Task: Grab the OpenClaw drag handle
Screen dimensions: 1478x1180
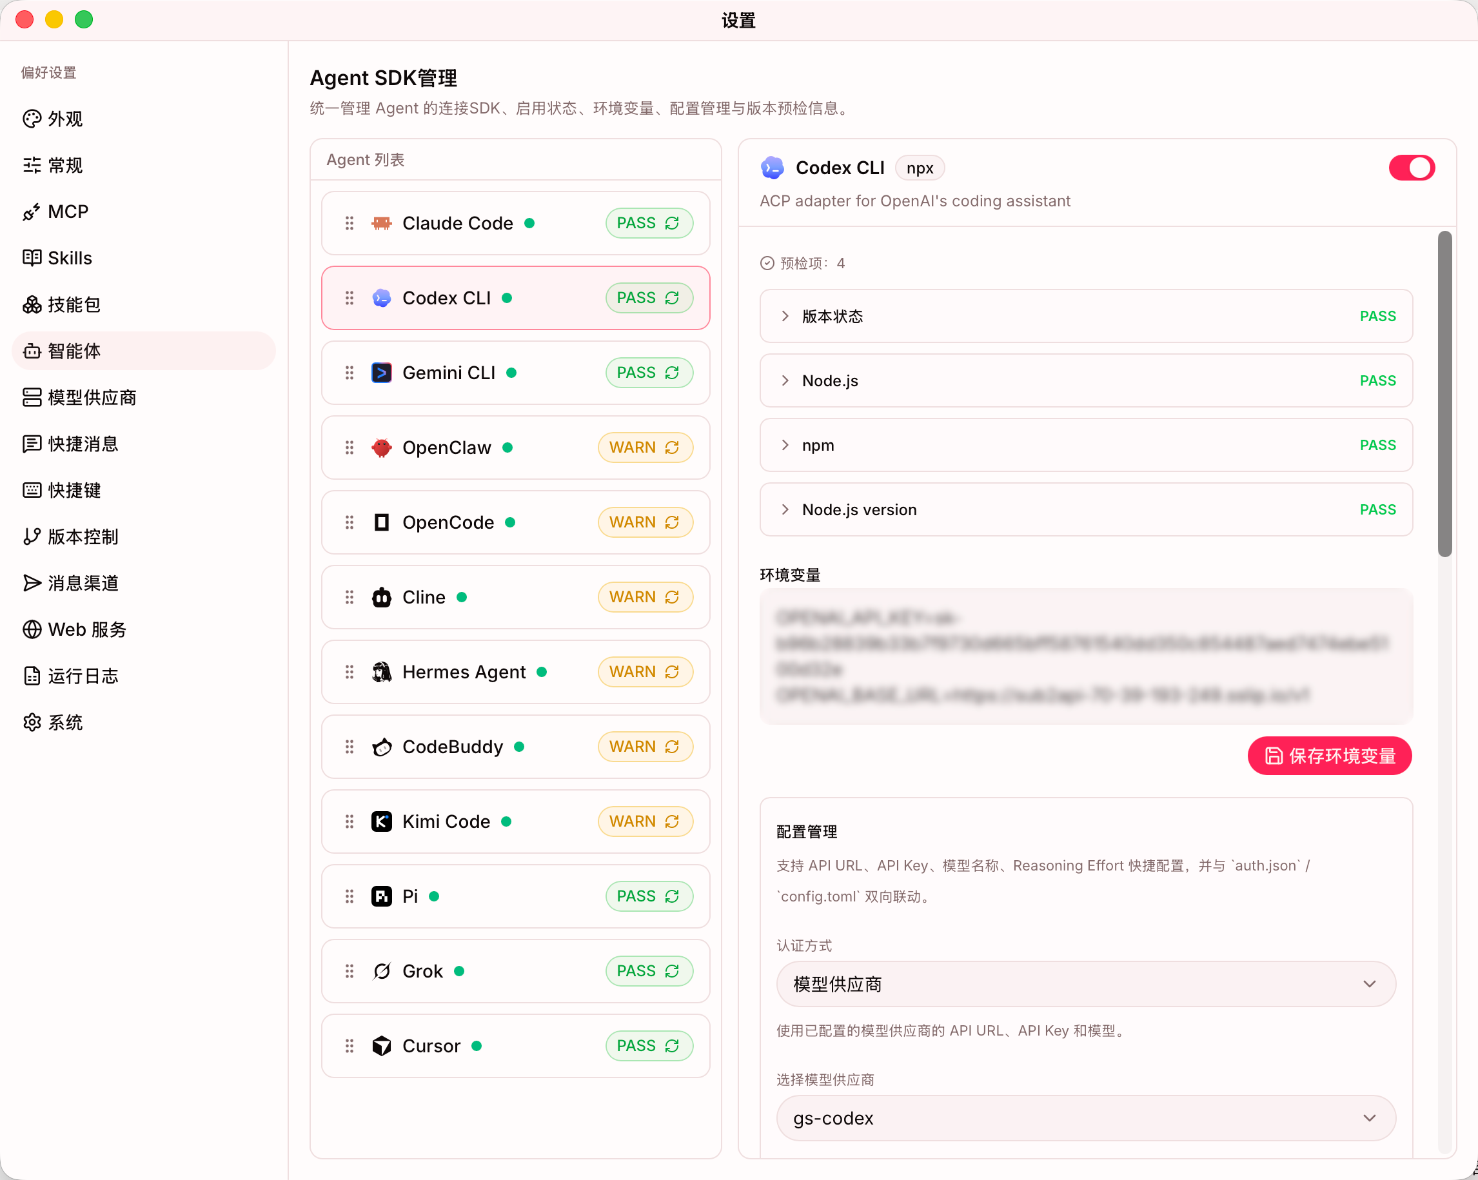Action: [350, 447]
